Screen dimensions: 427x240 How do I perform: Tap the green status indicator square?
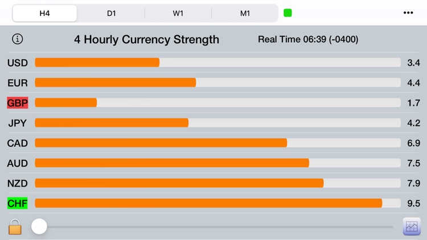pos(288,13)
